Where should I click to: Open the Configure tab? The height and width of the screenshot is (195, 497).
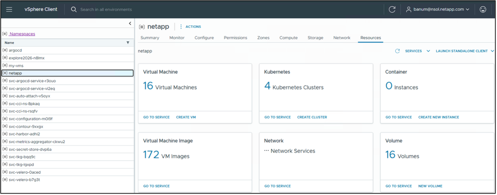pyautogui.click(x=204, y=38)
